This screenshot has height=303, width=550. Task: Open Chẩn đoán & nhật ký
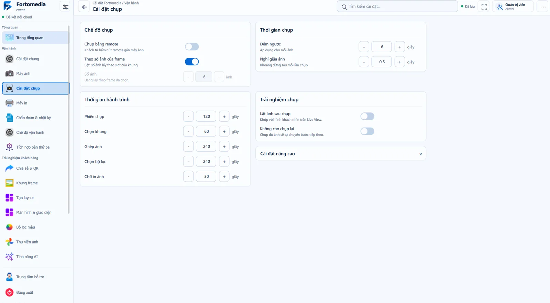pos(36,118)
